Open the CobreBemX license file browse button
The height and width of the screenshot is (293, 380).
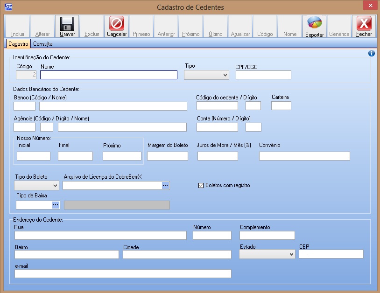pos(165,185)
